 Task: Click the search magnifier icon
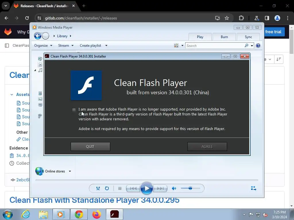(x=246, y=46)
